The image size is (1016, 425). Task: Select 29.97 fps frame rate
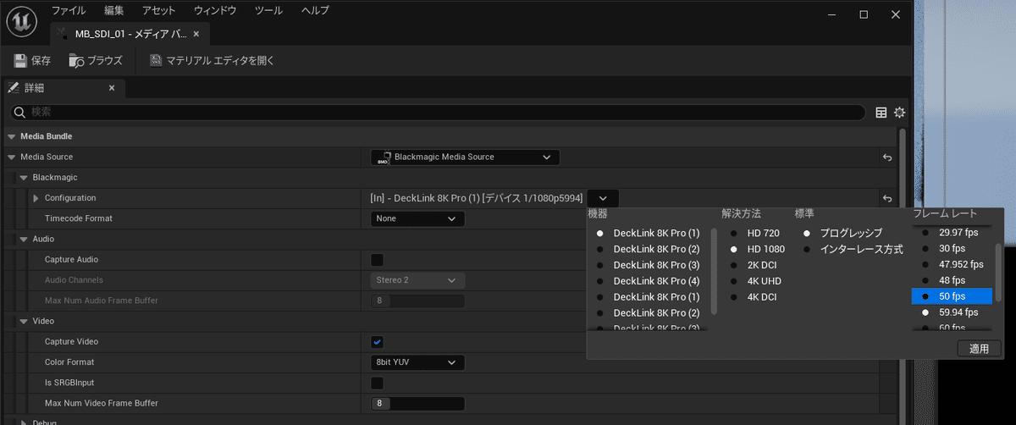pyautogui.click(x=951, y=232)
